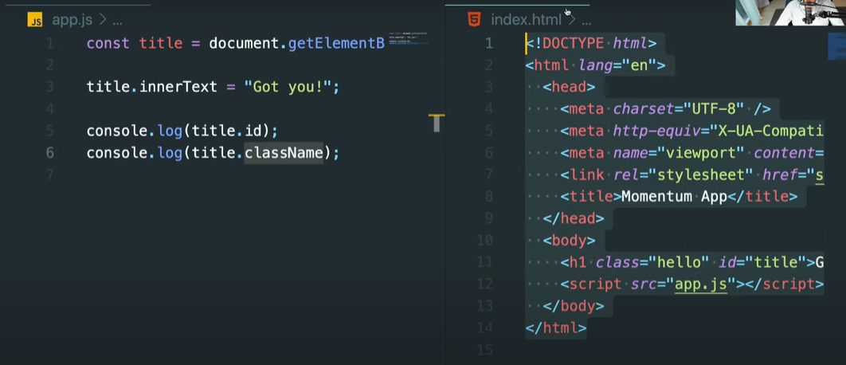This screenshot has width=846, height=365.
Task: Click the HTML5 icon beside index.html
Action: point(474,21)
